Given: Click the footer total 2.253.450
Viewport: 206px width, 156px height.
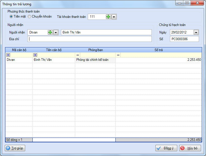Looking at the screenshot, I should (x=159, y=140).
